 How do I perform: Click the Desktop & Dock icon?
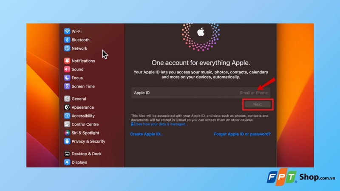pos(67,154)
